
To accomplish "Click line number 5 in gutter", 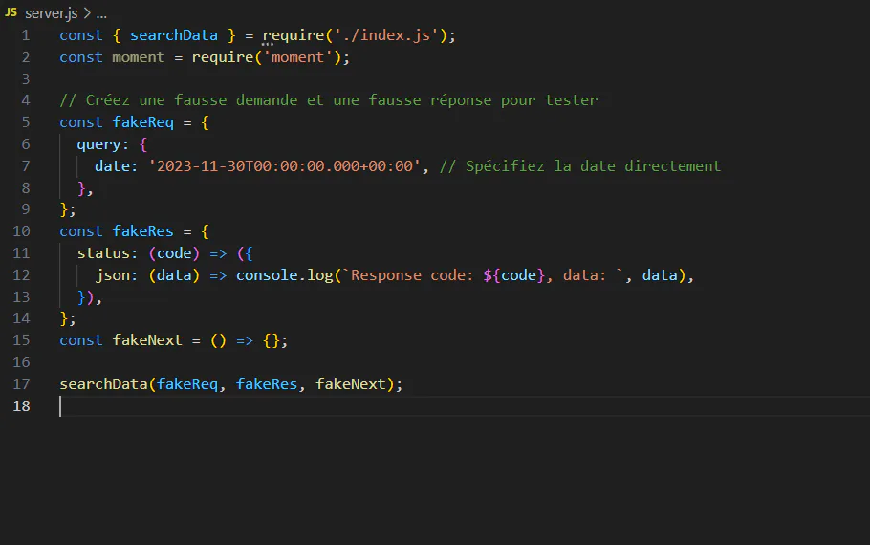I will pyautogui.click(x=26, y=122).
